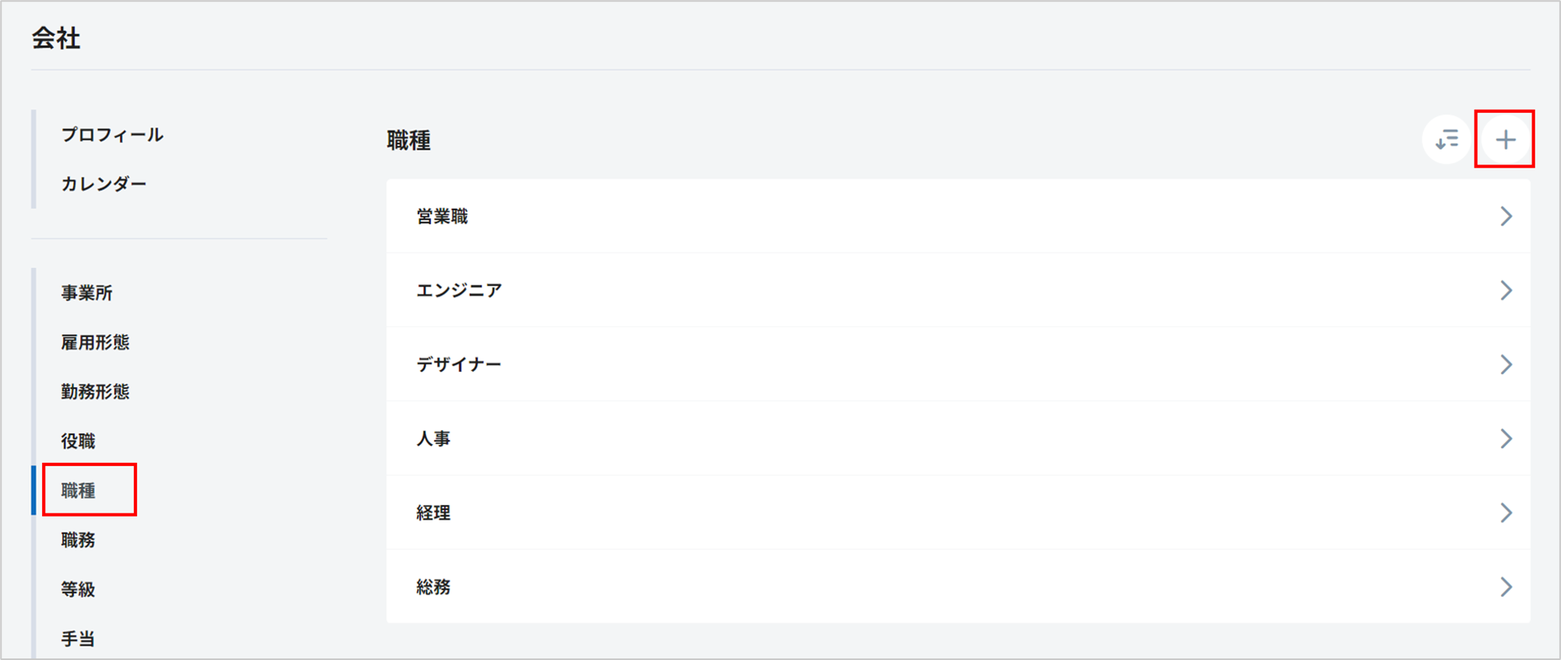The width and height of the screenshot is (1561, 660).
Task: Click the エンジニア job type name
Action: click(x=459, y=291)
